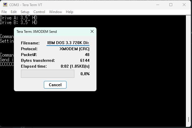Click the 0,8% progress percentage text
The width and height of the screenshot is (192, 128).
pos(85,74)
